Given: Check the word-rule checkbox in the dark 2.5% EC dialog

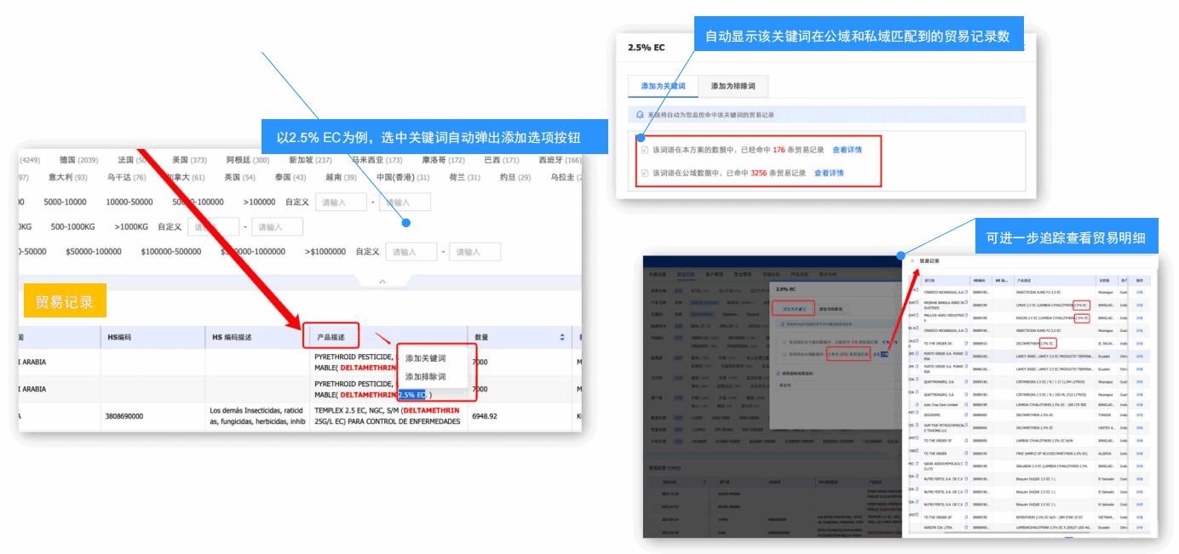Looking at the screenshot, I should (778, 372).
